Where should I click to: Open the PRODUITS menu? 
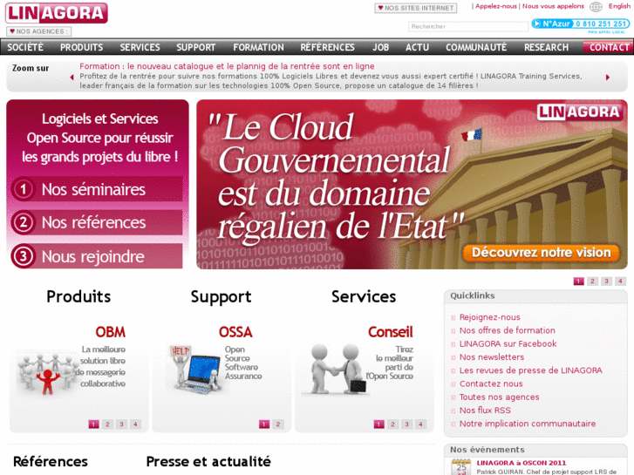click(82, 47)
